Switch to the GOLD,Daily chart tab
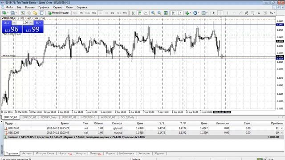The image size is (285, 160). pyautogui.click(x=127, y=117)
